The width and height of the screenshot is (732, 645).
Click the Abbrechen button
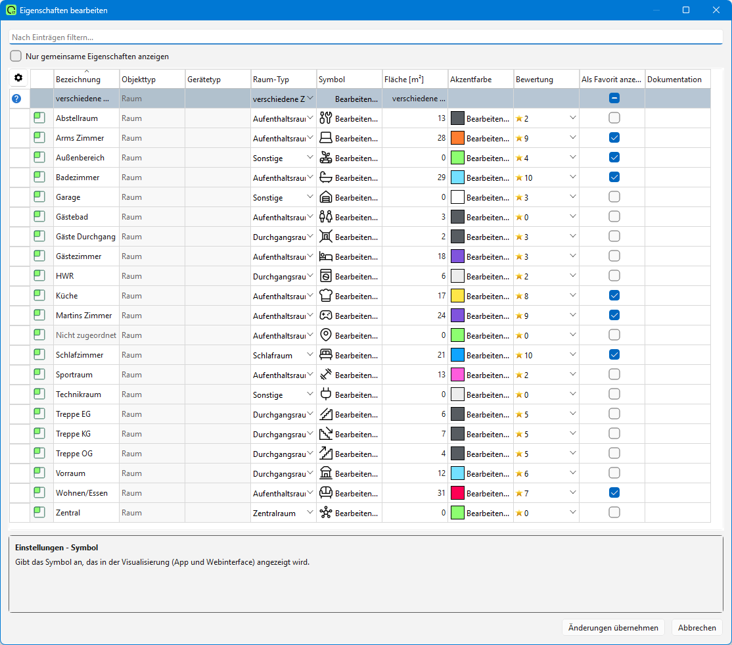(x=697, y=628)
